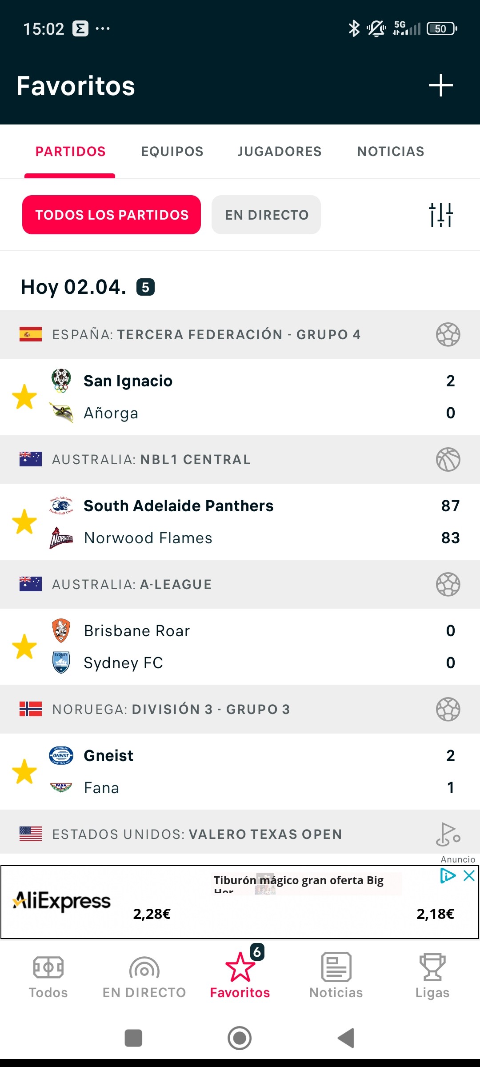This screenshot has width=480, height=1067.
Task: Toggle favorite star for Gneist vs Fana
Action: [24, 771]
